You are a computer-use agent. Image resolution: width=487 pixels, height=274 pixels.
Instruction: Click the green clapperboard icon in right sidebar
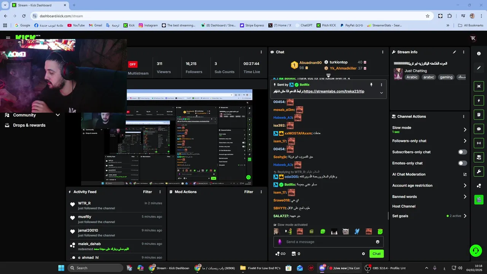pos(479,199)
